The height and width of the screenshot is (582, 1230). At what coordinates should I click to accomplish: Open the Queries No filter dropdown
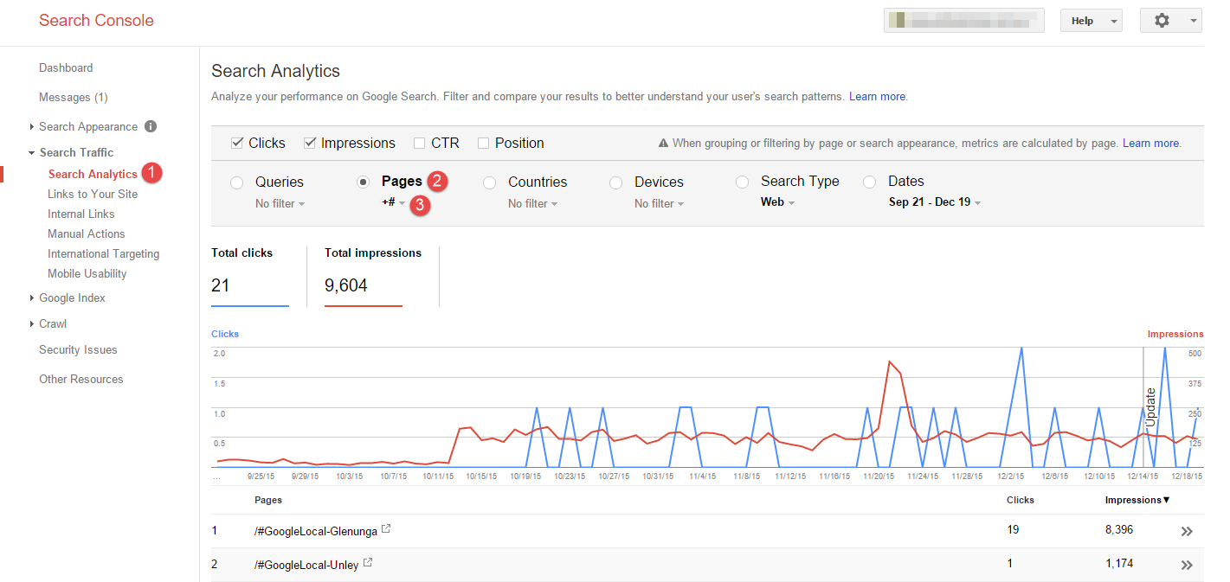pyautogui.click(x=280, y=204)
